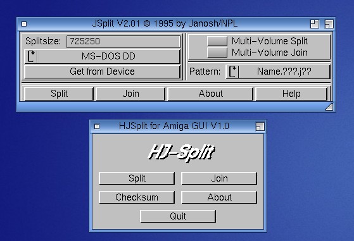This screenshot has height=241, width=354.
Task: Click Join button in HJSplit window
Action: coord(219,178)
